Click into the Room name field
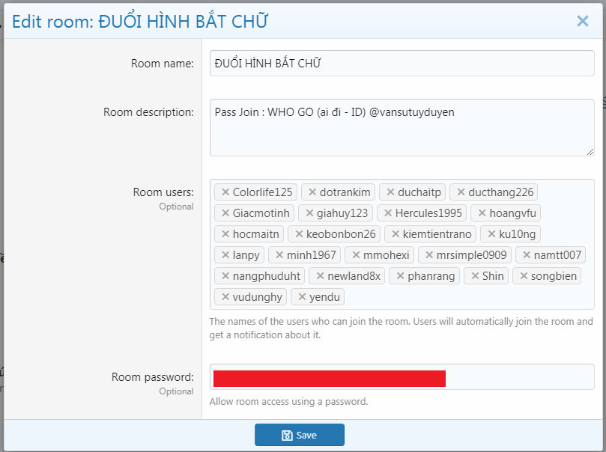The width and height of the screenshot is (606, 452). [x=401, y=64]
